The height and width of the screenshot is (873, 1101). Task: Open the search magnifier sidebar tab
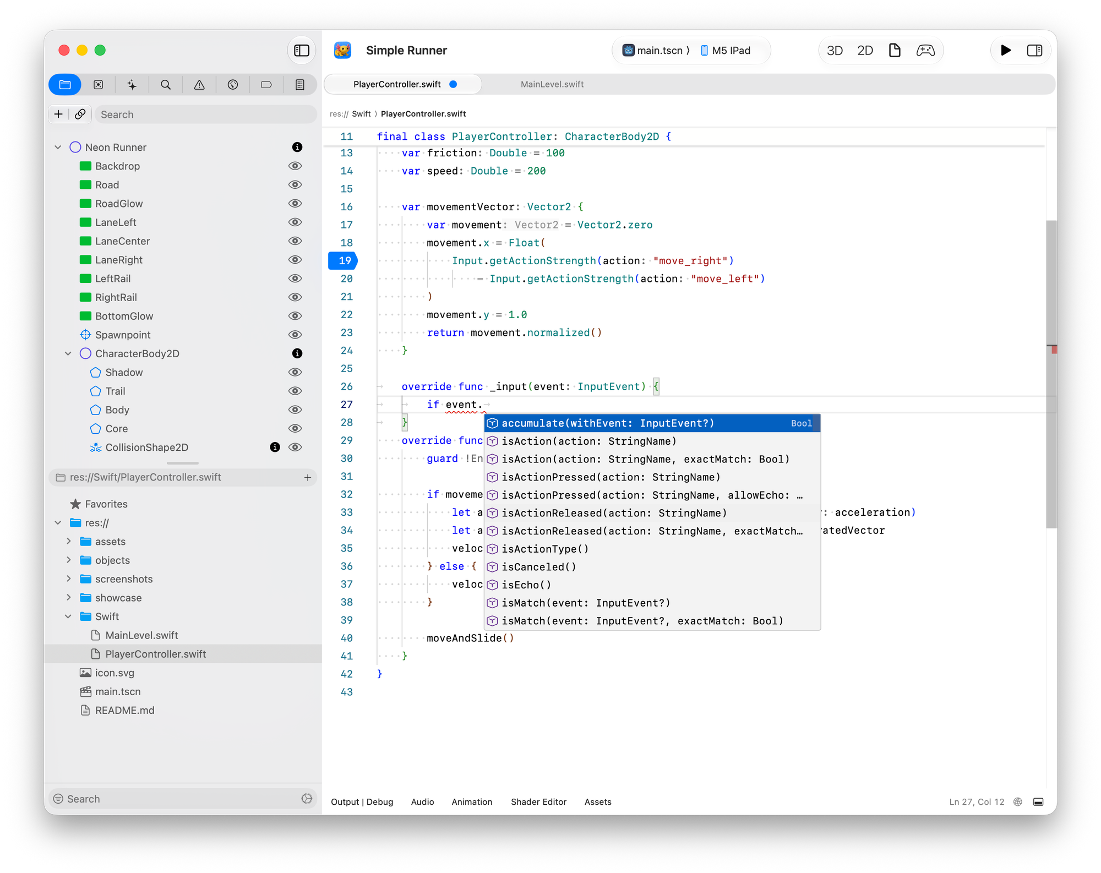(166, 85)
